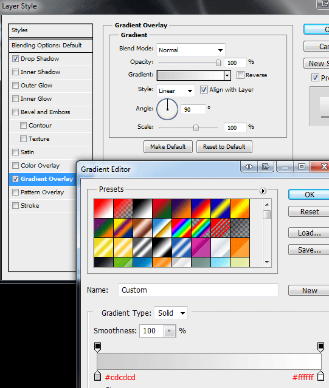The height and width of the screenshot is (388, 329).
Task: Click the Angle dial control
Action: [167, 109]
